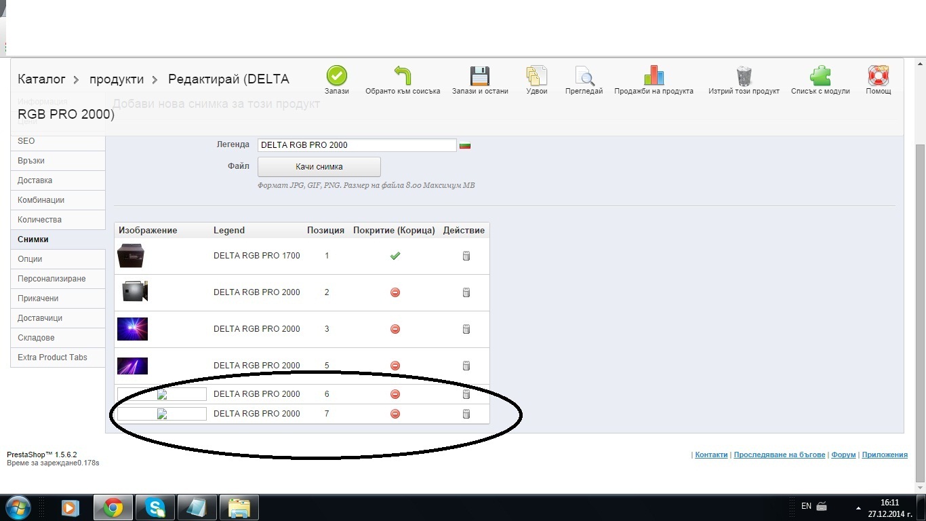Set position 6 image as cover
926x521 pixels.
tap(395, 394)
